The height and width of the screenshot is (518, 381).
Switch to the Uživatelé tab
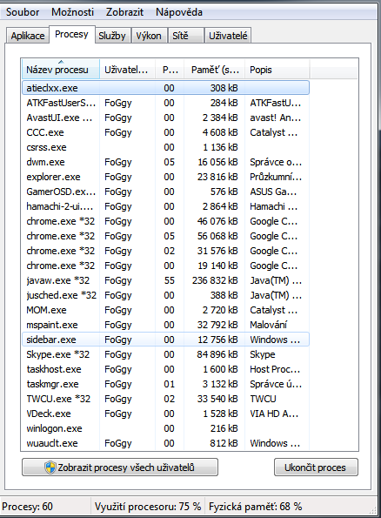(x=228, y=36)
